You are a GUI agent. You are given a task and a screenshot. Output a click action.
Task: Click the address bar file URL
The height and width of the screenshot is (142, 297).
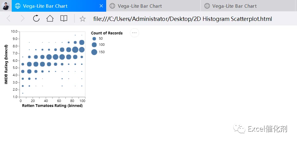pyautogui.click(x=183, y=19)
